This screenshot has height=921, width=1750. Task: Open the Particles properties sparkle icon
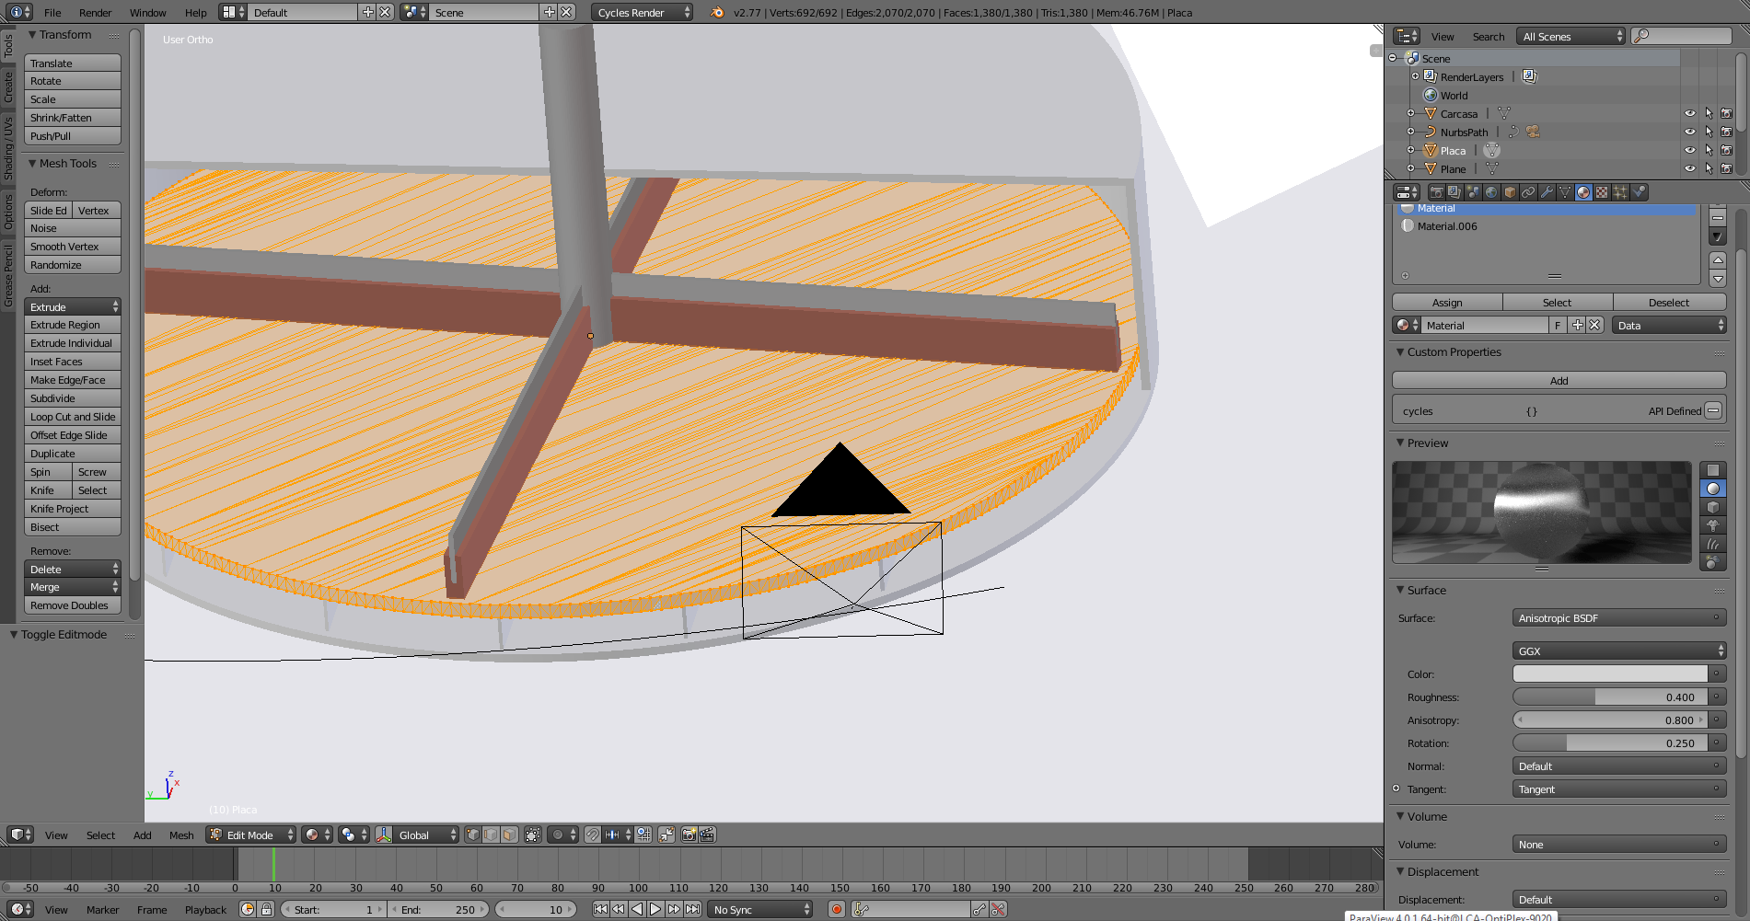[x=1620, y=192]
